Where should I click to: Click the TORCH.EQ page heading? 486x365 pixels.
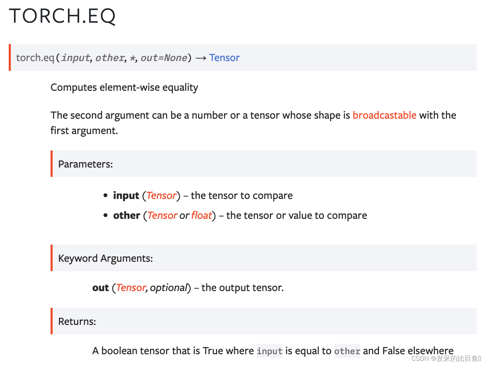coord(62,16)
